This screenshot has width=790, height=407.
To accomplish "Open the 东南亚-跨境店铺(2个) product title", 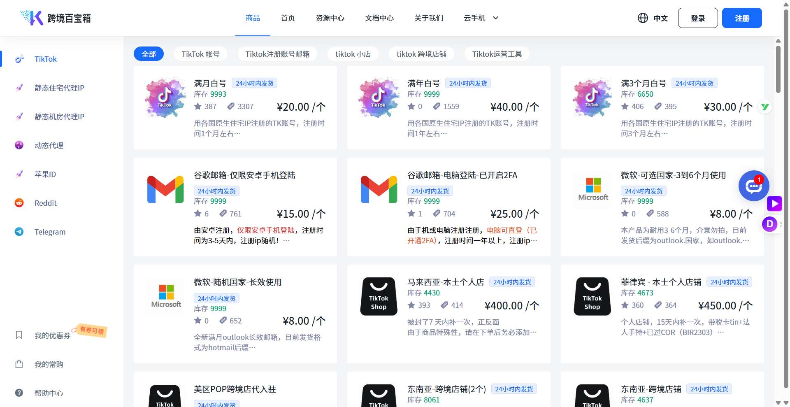I will 446,389.
